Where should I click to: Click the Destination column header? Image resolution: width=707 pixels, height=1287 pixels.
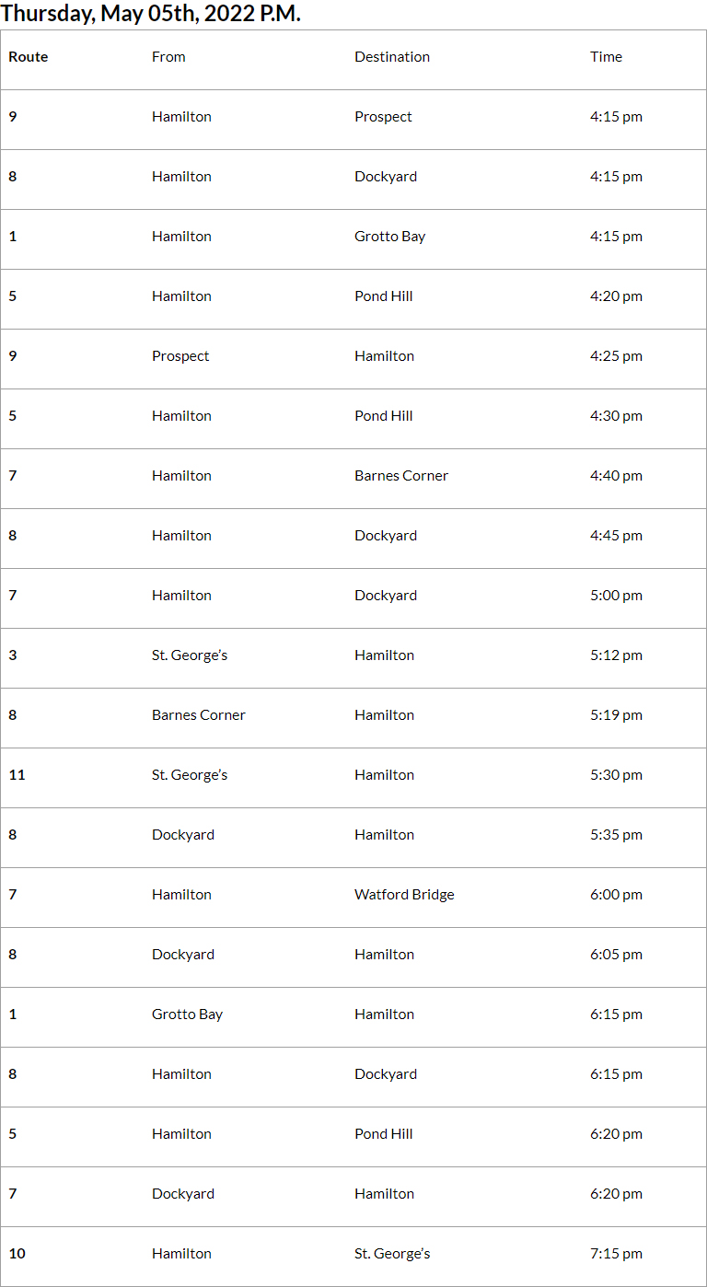[x=392, y=57]
